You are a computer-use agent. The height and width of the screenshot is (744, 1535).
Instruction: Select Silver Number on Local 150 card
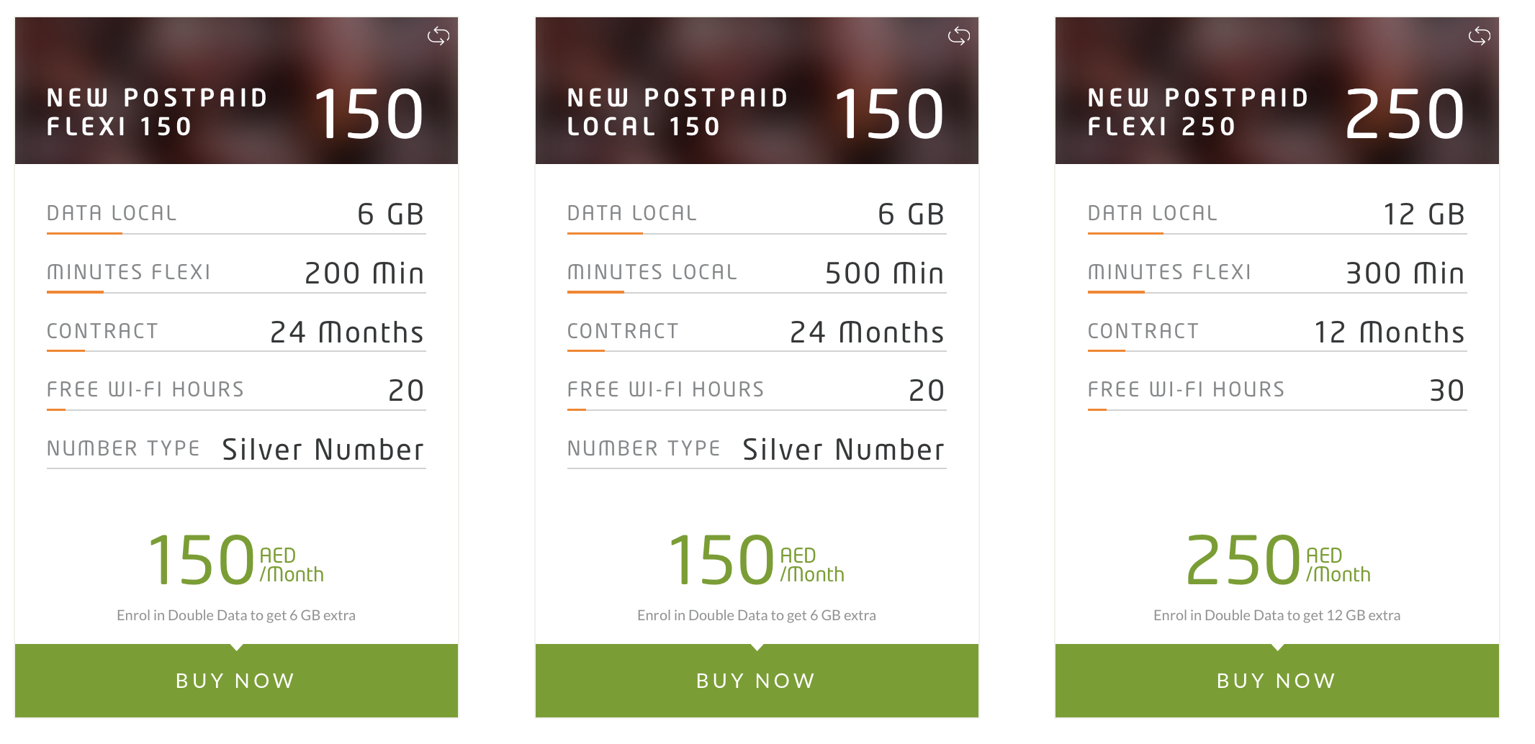click(843, 450)
